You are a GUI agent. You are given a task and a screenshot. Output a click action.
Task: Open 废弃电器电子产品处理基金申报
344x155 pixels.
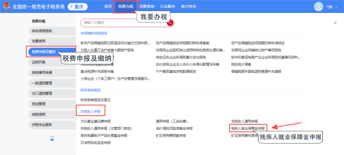(x=104, y=136)
